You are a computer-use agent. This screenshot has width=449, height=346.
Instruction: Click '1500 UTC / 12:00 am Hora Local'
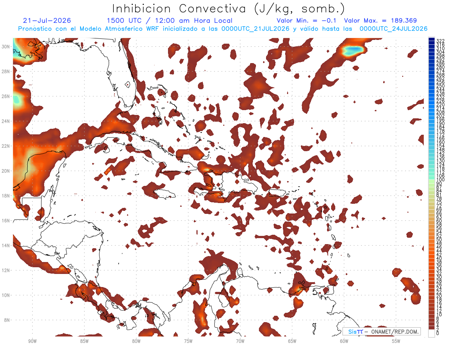click(169, 21)
